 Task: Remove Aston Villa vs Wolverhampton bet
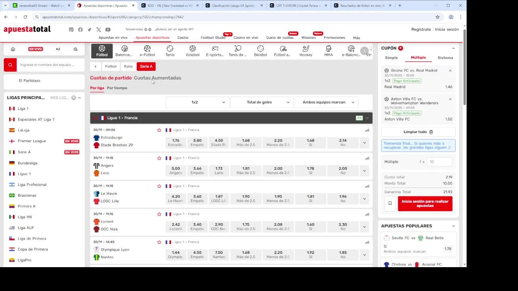tap(450, 99)
